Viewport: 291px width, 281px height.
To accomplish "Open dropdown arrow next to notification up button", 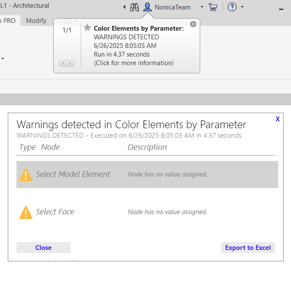I will click(x=76, y=21).
